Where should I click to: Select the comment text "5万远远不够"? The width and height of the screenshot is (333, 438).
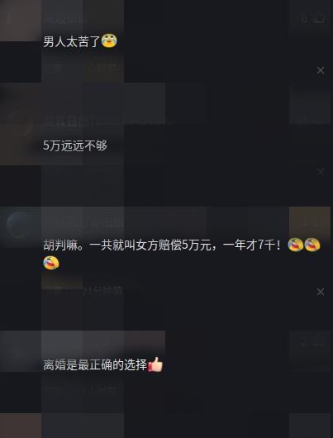pyautogui.click(x=75, y=145)
